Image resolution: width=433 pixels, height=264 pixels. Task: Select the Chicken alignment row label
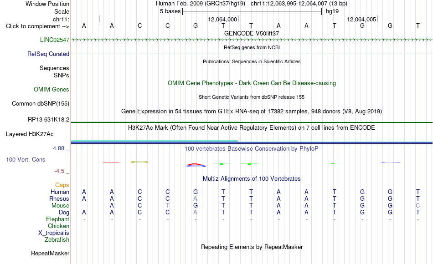58,226
